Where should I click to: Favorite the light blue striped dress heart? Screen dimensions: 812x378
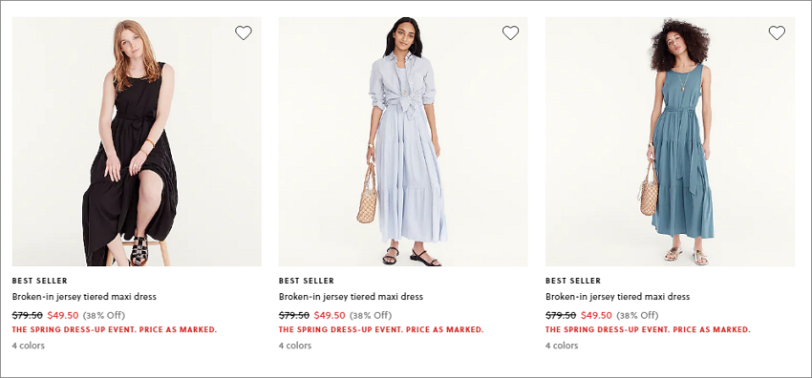(510, 33)
